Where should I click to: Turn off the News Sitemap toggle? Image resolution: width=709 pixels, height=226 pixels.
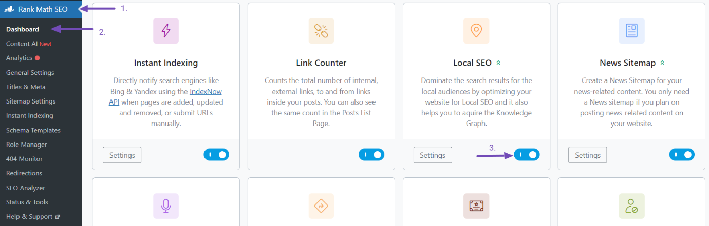[x=682, y=154]
